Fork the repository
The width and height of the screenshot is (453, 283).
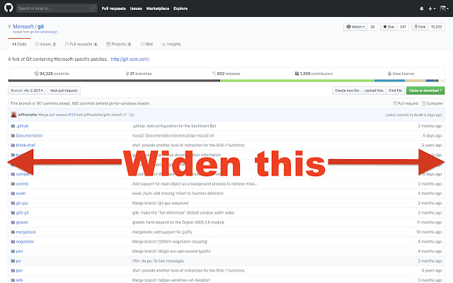tap(420, 27)
